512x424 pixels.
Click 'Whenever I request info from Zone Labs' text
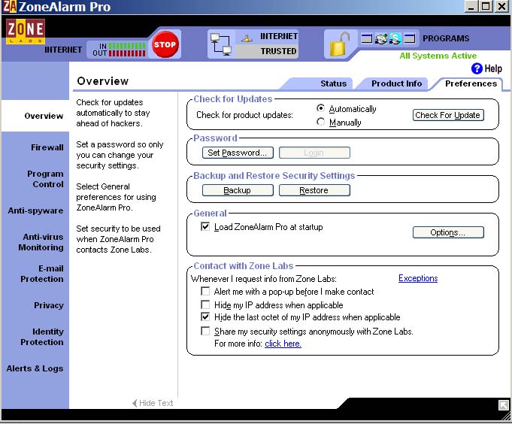tap(263, 279)
